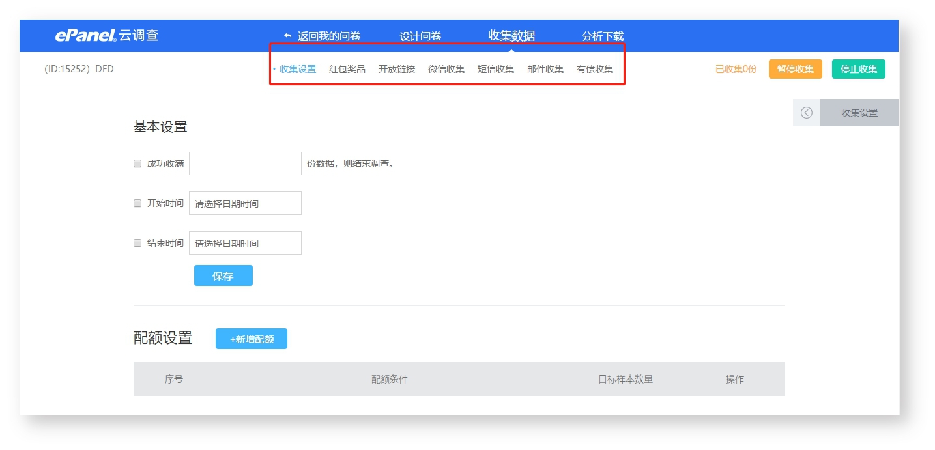Enable the 成功收满 checkbox

pyautogui.click(x=137, y=163)
